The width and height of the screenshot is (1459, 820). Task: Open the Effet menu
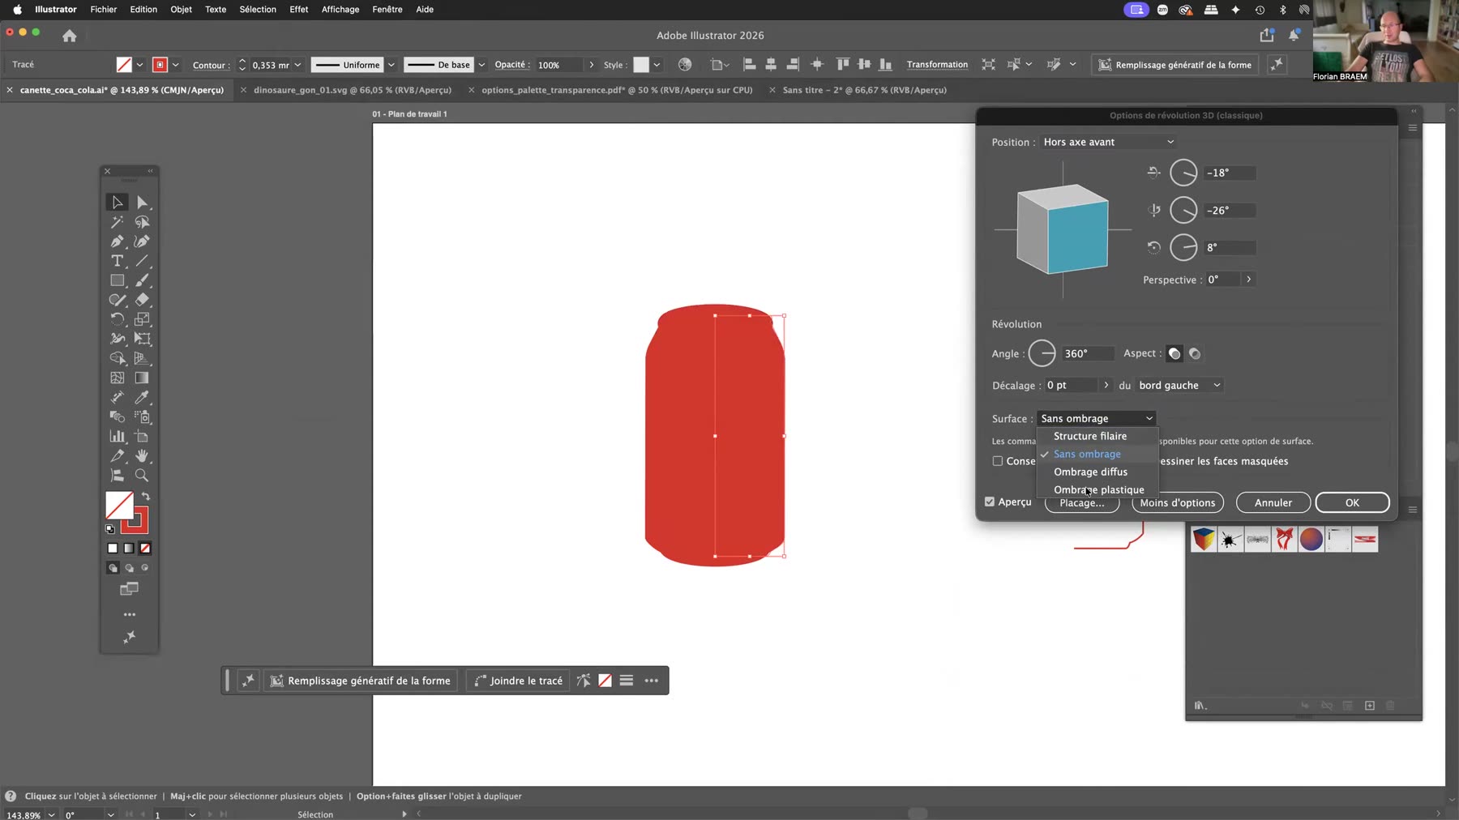[298, 10]
